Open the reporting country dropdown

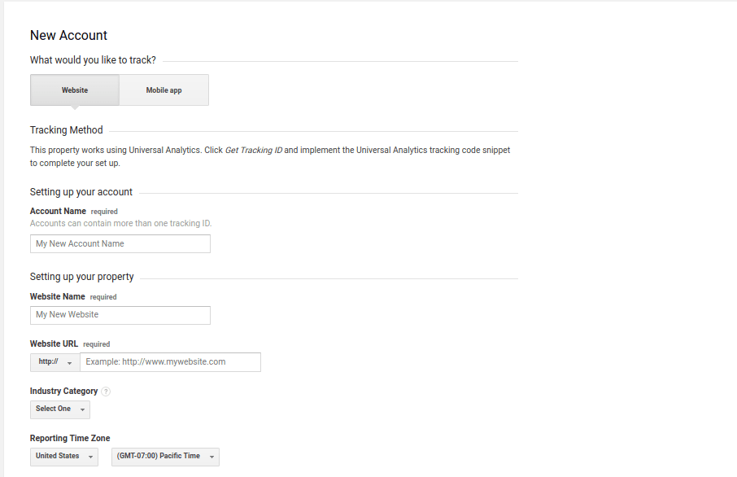[x=63, y=456]
